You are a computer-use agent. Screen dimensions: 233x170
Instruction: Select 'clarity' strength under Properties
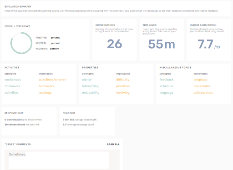87,80
